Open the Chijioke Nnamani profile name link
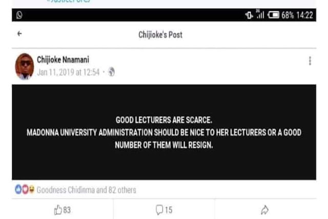This screenshot has width=328, height=219. pyautogui.click(x=63, y=60)
